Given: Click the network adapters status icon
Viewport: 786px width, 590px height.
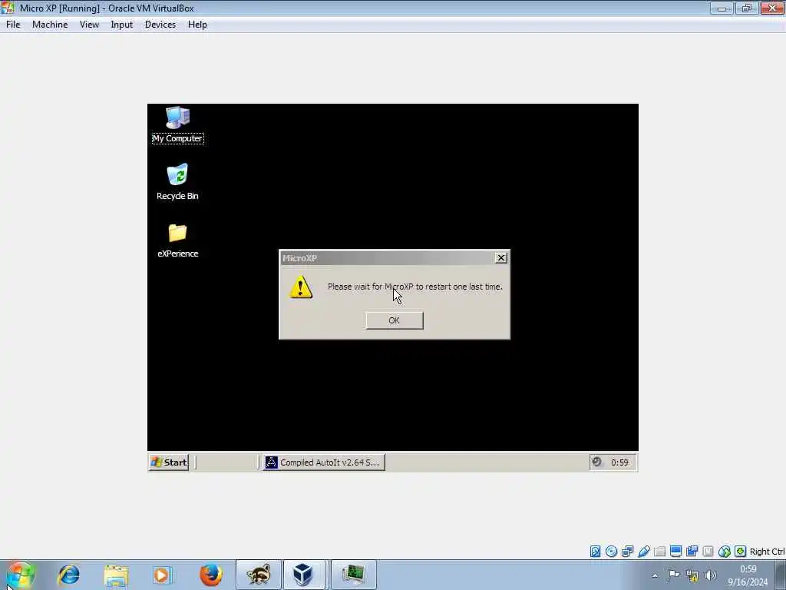Looking at the screenshot, I should [x=628, y=552].
